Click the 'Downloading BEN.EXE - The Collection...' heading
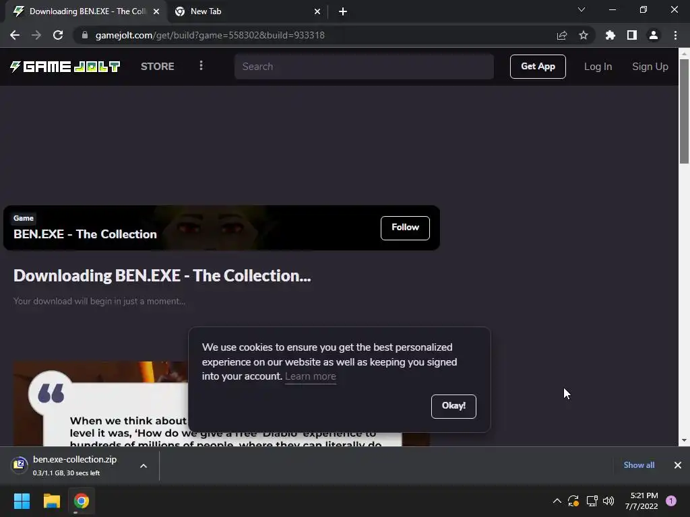 pos(162,275)
